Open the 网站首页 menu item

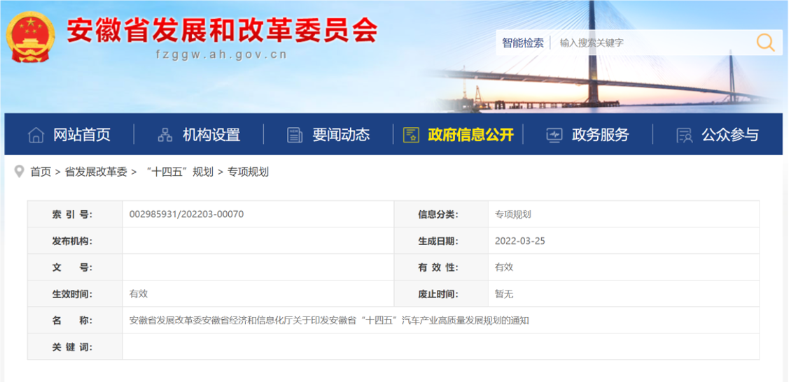click(x=82, y=135)
